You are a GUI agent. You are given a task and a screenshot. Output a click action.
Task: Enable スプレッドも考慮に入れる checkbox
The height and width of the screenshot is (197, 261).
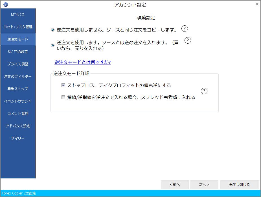[x=63, y=98]
